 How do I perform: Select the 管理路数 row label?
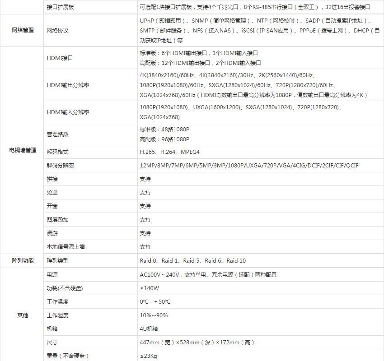[x=58, y=134]
